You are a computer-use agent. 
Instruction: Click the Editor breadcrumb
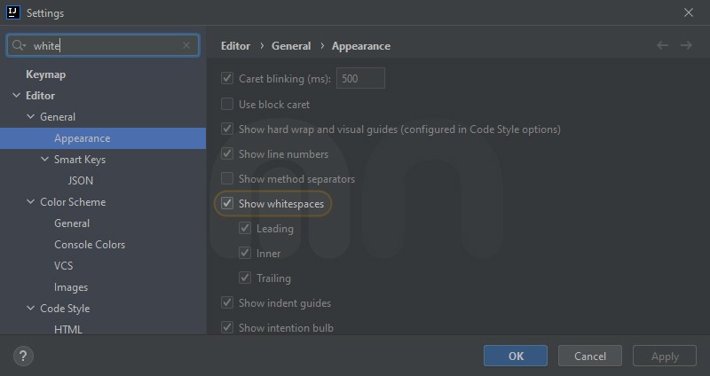coord(235,46)
